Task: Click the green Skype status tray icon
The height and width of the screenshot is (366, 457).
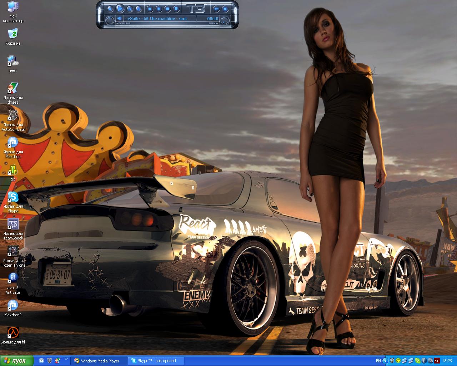Action: [x=417, y=361]
